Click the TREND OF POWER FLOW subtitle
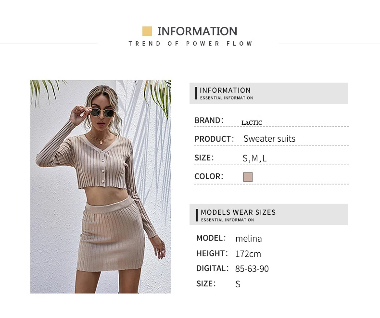The image size is (380, 318). 190,44
